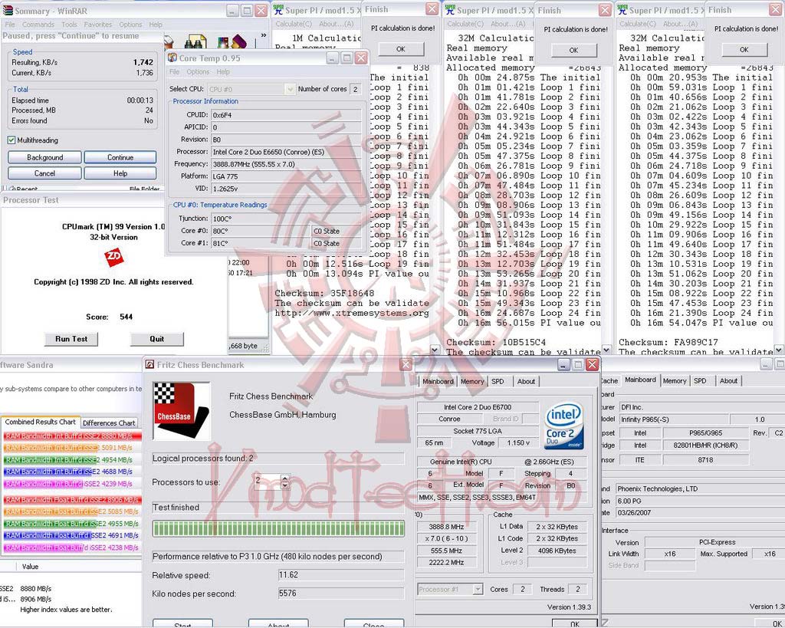
Task: Click Run Test in the CPUmark Processor Test
Action: (x=71, y=339)
